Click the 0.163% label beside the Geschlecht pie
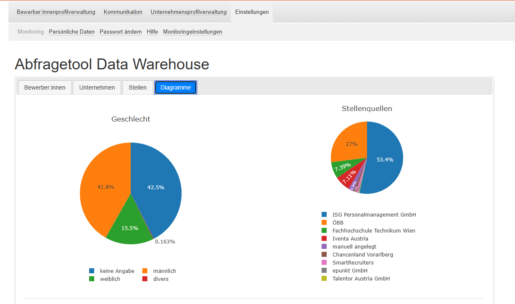The image size is (515, 304). 165,242
